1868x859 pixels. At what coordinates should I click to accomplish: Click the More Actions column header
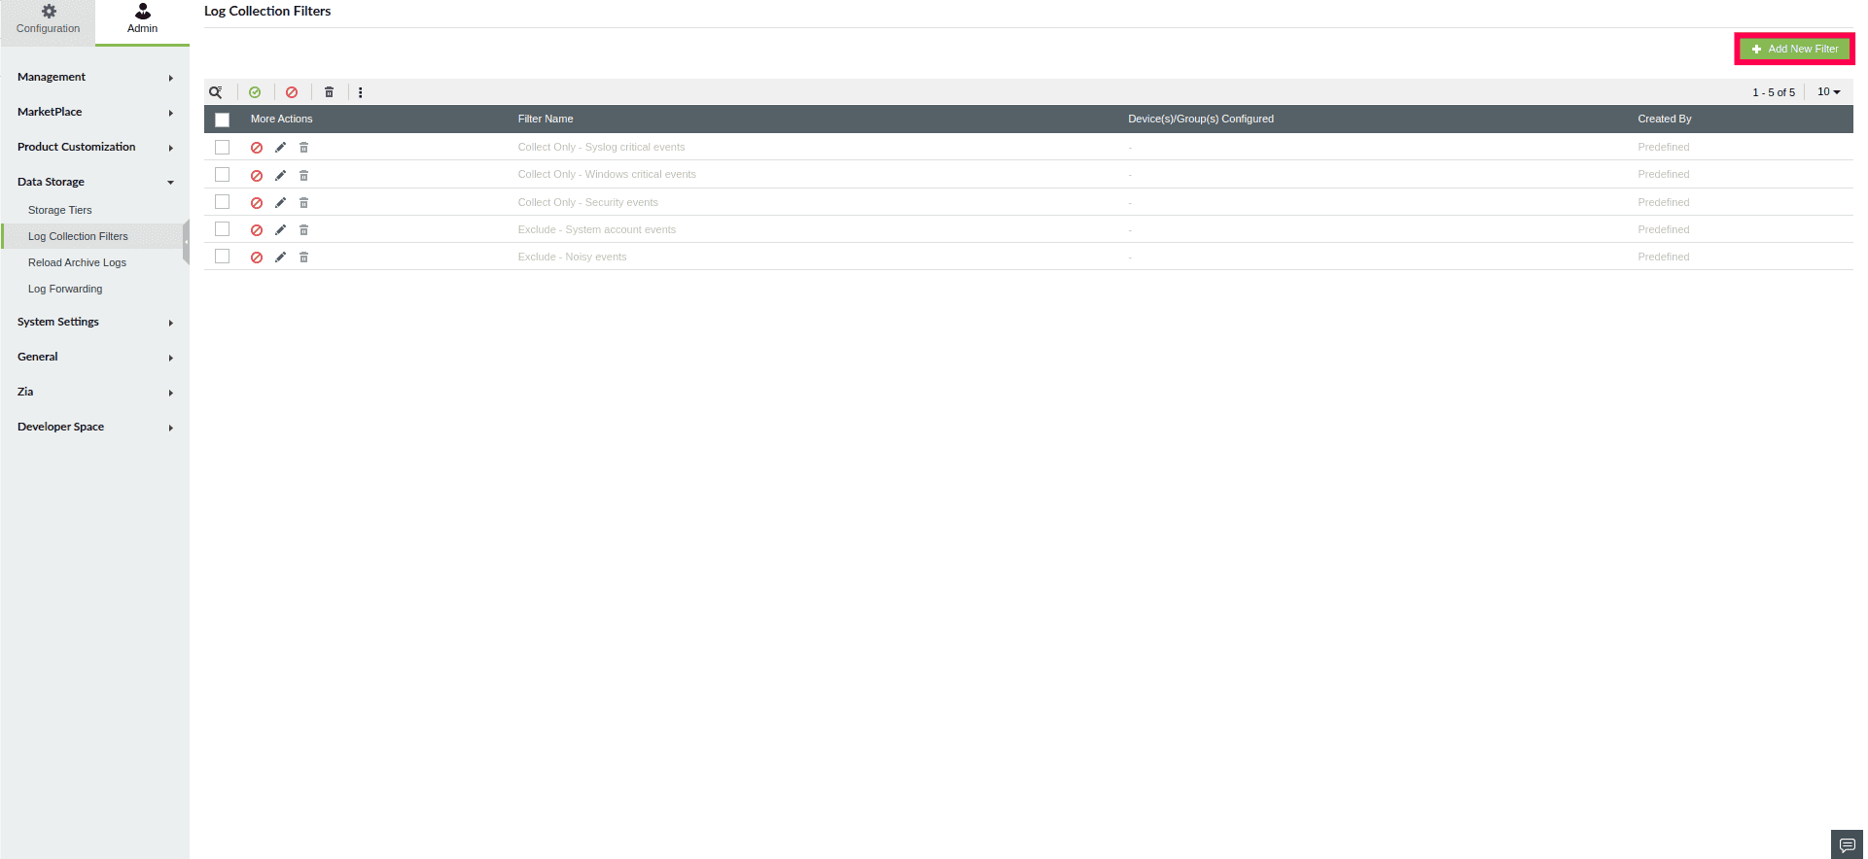click(x=281, y=119)
